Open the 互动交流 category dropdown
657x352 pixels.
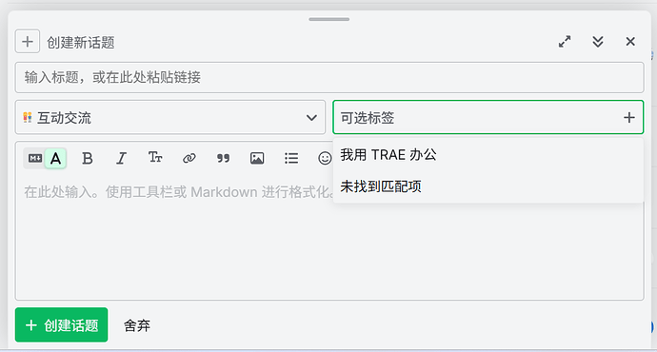click(x=170, y=118)
